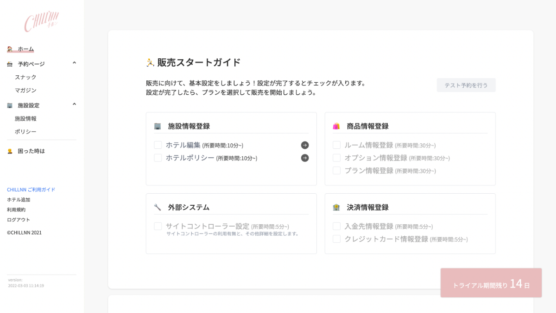Collapse the 予約ページ sidebar section chevron
Screen dimensions: 556x313
74,63
